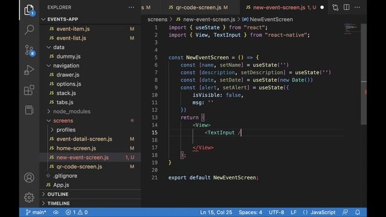Click 'export default NewEventScreen' line
Viewport: 386px width, 217px height.
[213, 177]
